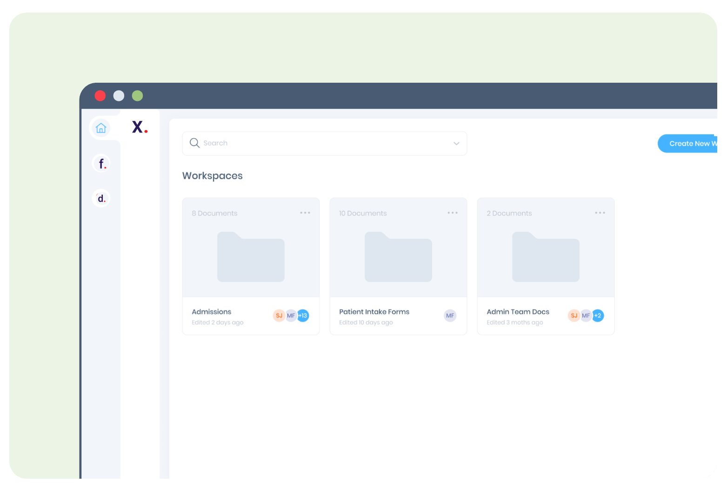Viewport: 727px width, 488px height.
Task: Open Patient Intake Forms three-dot menu
Action: click(x=453, y=213)
